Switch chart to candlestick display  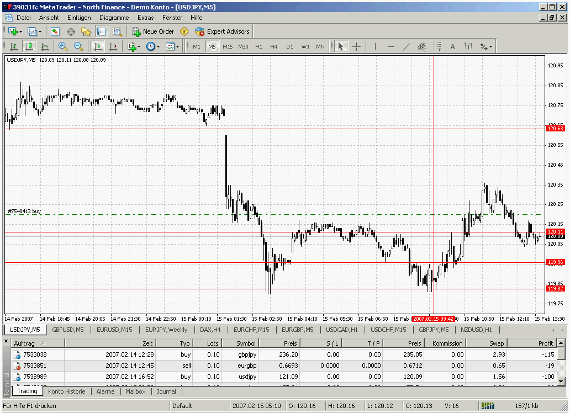point(29,46)
